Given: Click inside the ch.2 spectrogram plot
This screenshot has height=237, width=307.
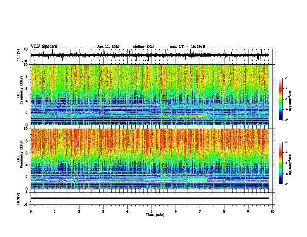Looking at the screenshot, I should pyautogui.click(x=149, y=159).
